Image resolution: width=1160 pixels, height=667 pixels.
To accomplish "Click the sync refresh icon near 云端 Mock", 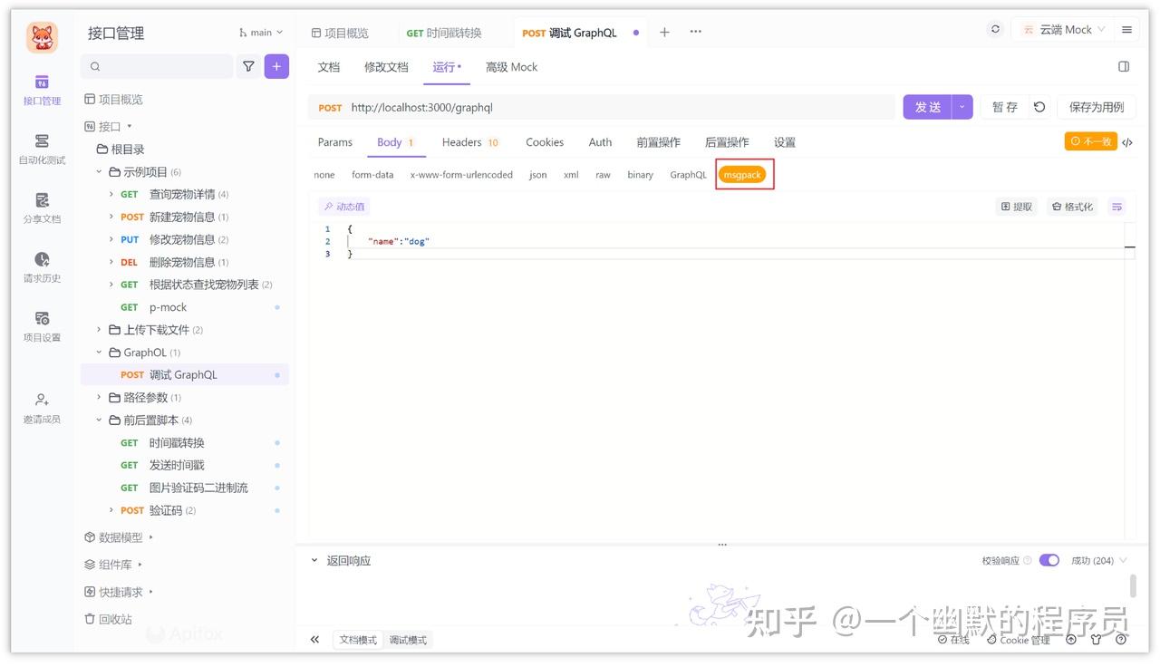I will pos(995,28).
